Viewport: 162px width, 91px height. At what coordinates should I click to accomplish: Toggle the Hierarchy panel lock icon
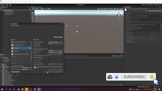[x=28, y=7]
